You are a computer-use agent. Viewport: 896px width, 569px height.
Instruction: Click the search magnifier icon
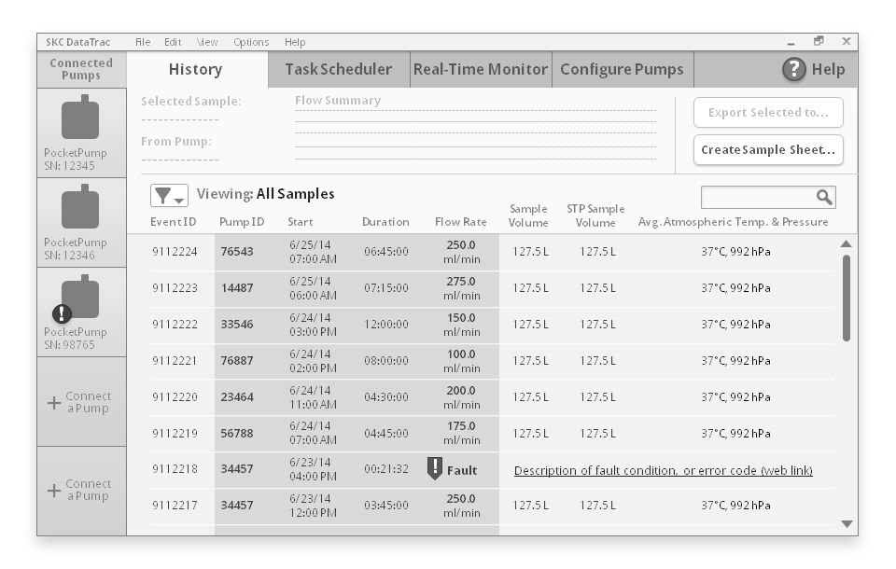point(825,196)
